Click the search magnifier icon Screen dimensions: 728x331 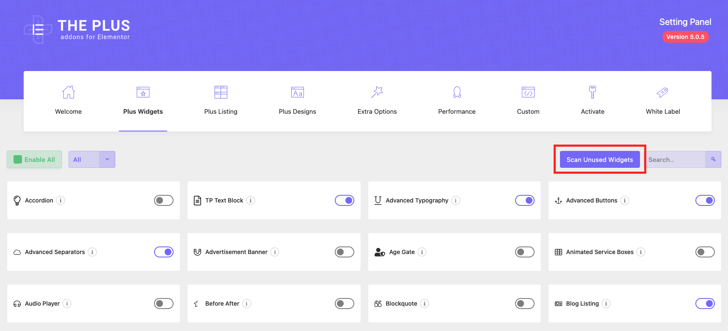pyautogui.click(x=713, y=159)
